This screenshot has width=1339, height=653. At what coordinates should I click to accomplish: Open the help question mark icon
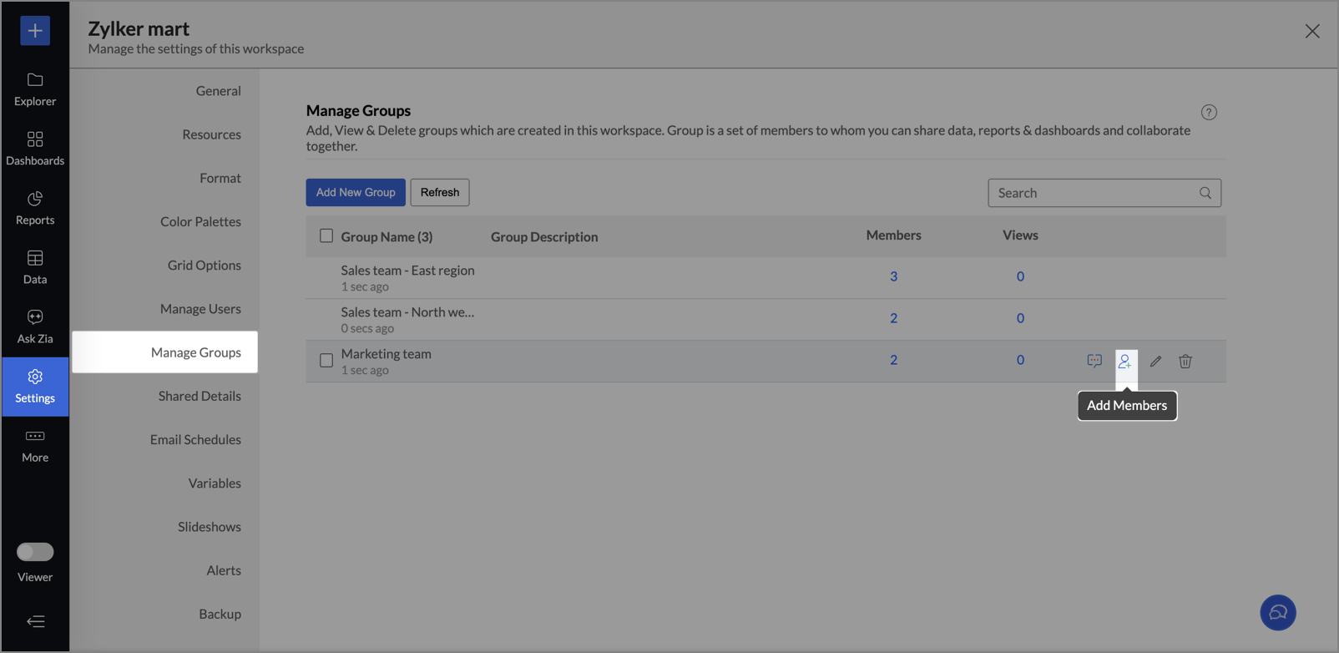(x=1209, y=112)
